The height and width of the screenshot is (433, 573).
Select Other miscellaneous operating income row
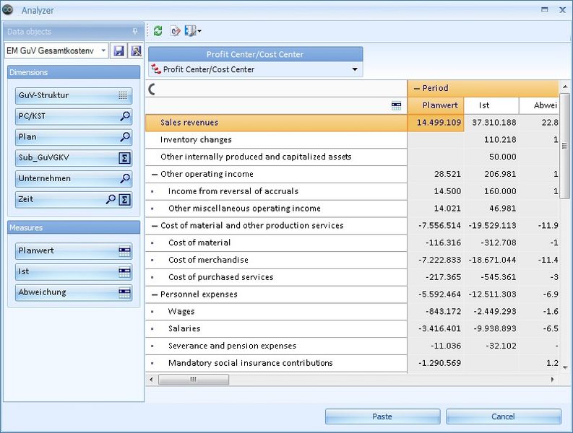tap(276, 209)
